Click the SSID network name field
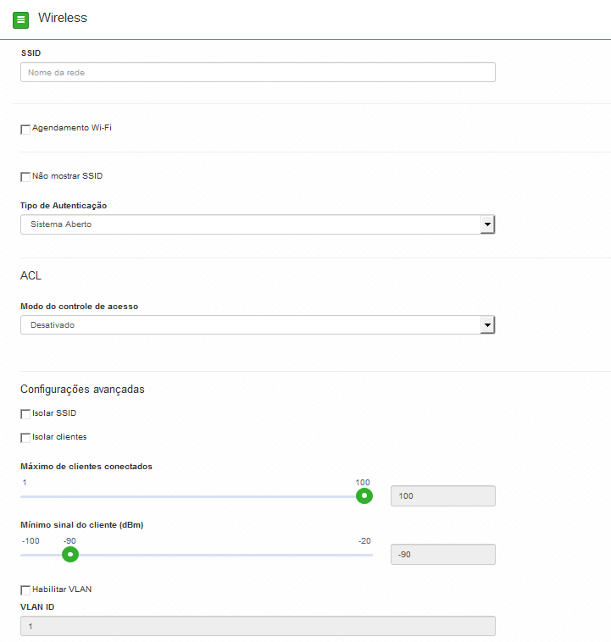Screen dimensions: 611x642 [x=258, y=73]
